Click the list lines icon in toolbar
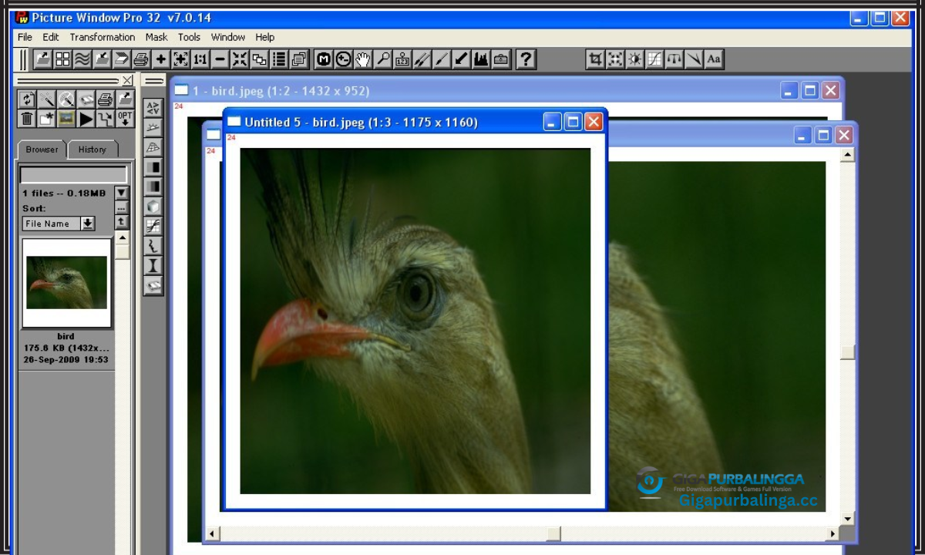This screenshot has width=925, height=555. point(279,59)
